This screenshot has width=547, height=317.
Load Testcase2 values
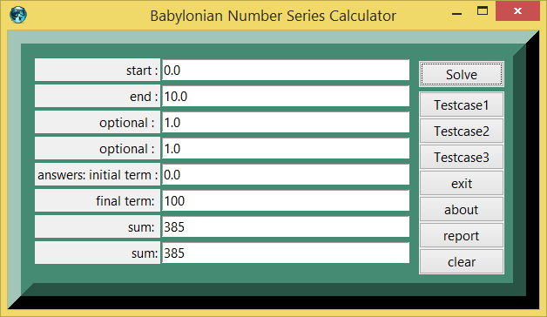[x=461, y=132]
